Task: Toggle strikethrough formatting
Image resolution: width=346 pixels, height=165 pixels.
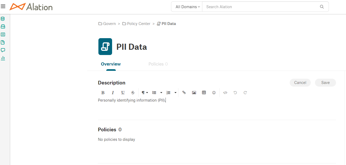Action: (x=133, y=93)
